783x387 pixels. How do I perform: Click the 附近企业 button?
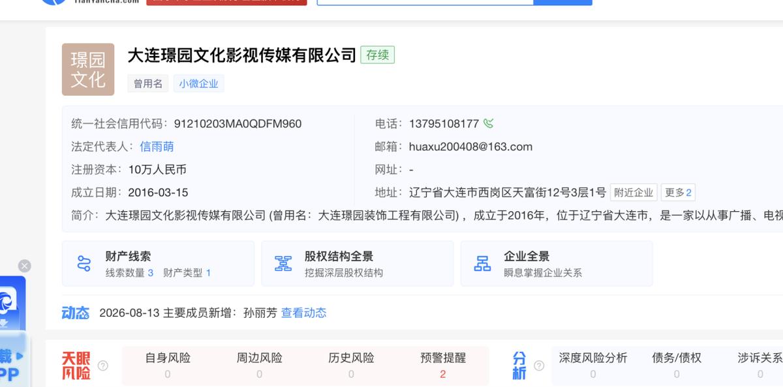tap(634, 192)
